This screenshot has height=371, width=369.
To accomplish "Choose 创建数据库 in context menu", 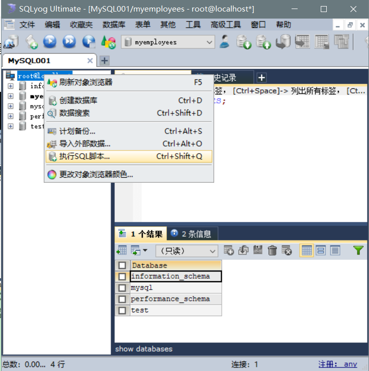I will [x=129, y=100].
